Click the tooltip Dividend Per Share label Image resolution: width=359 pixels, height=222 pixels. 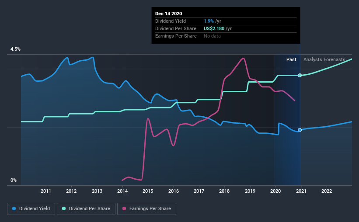pos(176,28)
